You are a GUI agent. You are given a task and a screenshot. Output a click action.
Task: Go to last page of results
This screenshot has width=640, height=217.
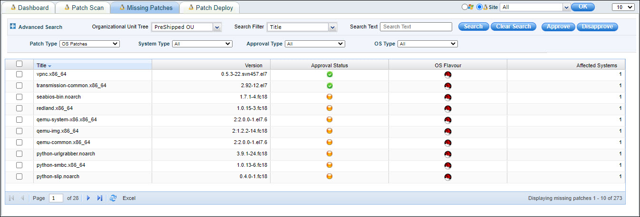pos(99,198)
